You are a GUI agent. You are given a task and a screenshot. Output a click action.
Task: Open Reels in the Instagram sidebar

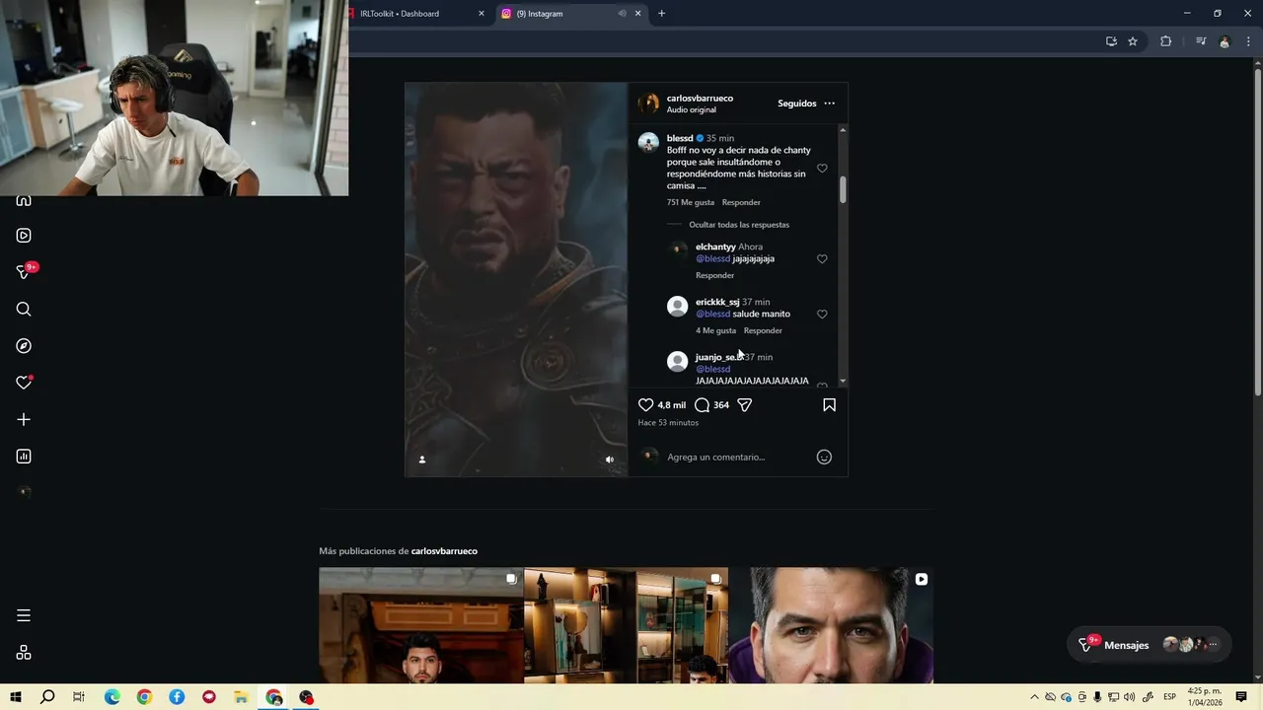point(24,236)
